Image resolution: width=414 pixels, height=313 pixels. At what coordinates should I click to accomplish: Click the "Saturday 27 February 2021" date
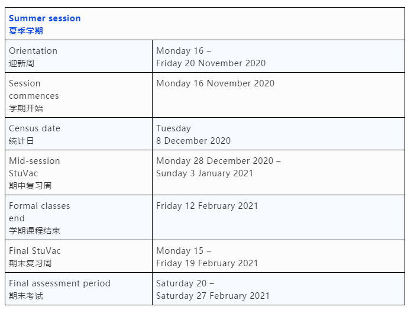(x=213, y=296)
